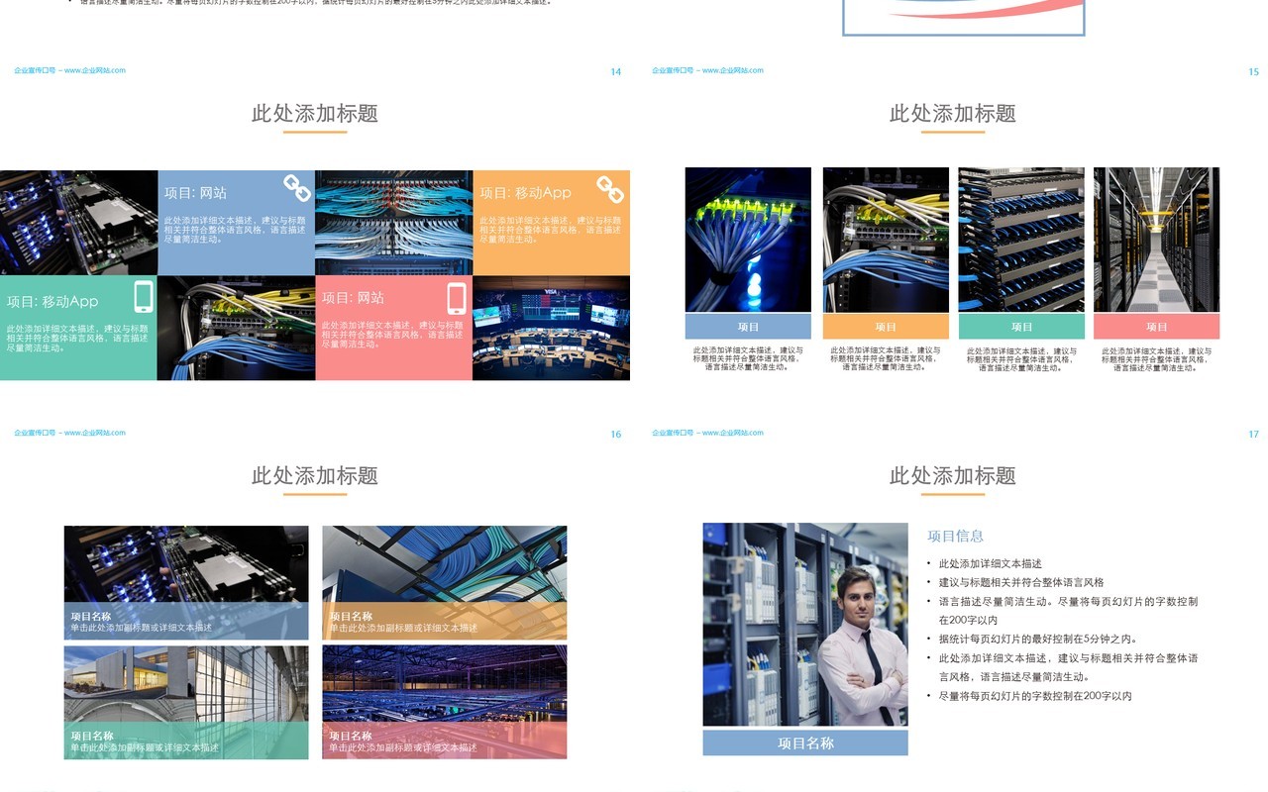Select the slide 14 title 此处添加标题
Image resolution: width=1268 pixels, height=792 pixels.
(x=315, y=113)
